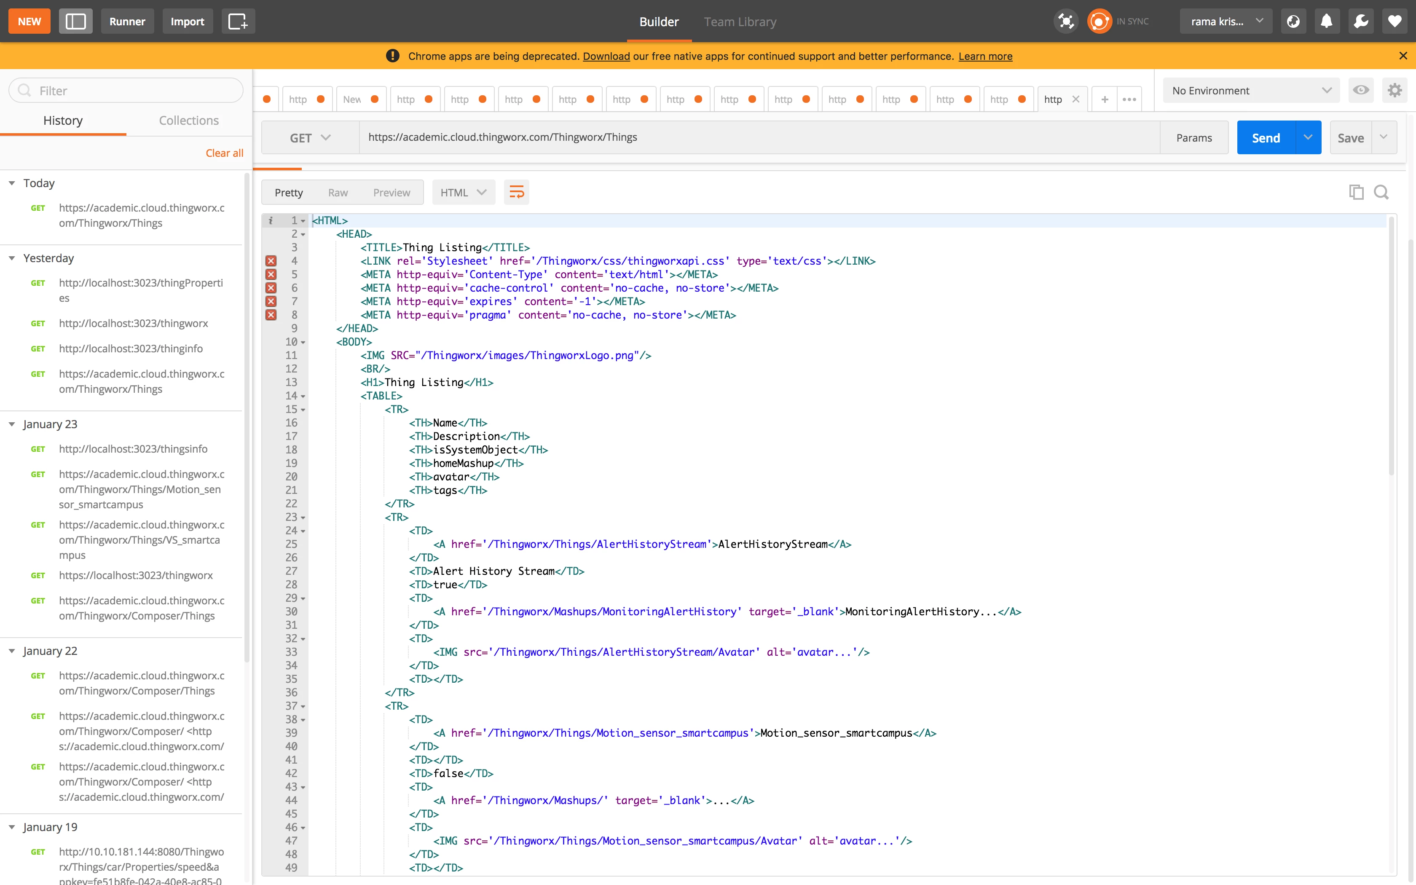The height and width of the screenshot is (885, 1416).
Task: Open the tab options ellipsis menu
Action: pyautogui.click(x=1129, y=99)
